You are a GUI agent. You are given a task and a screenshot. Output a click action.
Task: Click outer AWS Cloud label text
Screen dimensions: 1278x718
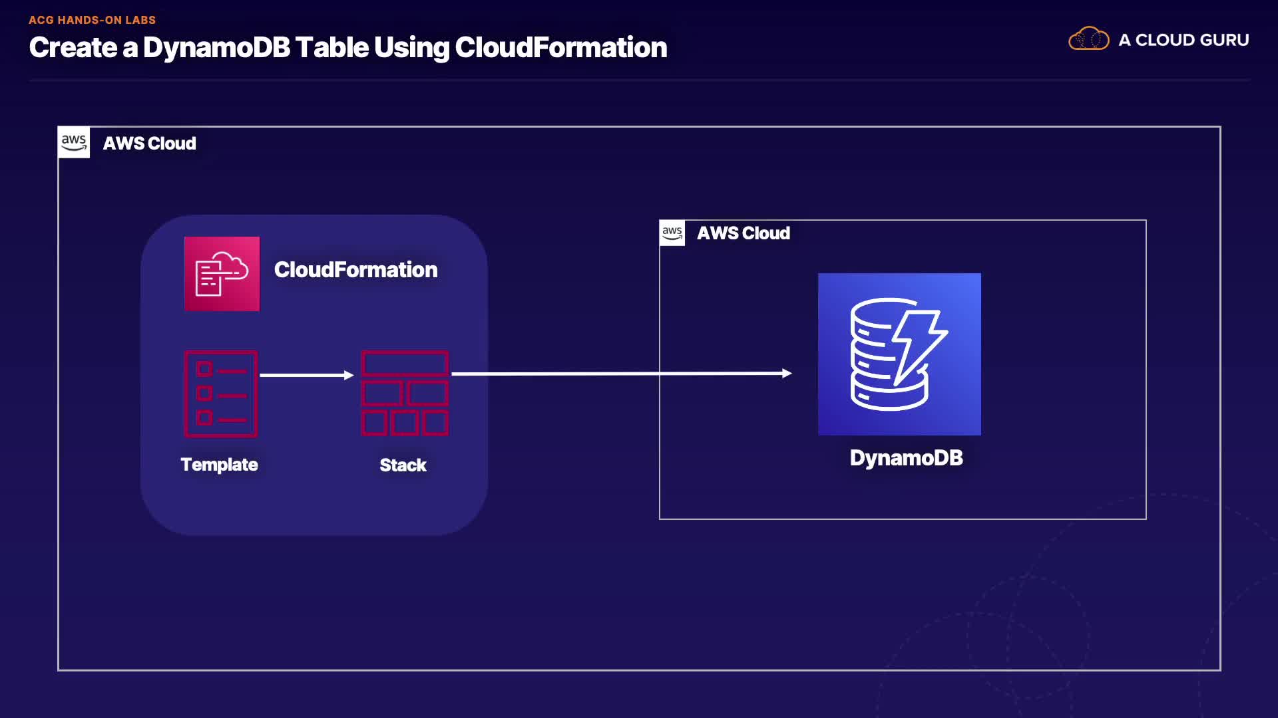click(149, 143)
